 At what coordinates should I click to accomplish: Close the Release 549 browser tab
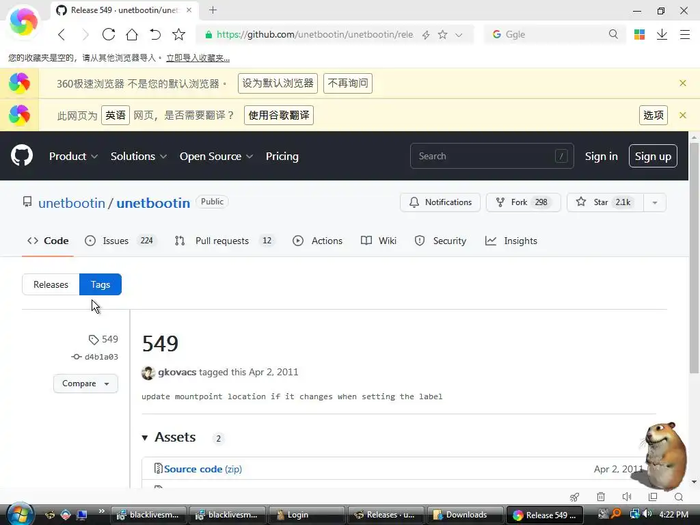[x=189, y=10]
